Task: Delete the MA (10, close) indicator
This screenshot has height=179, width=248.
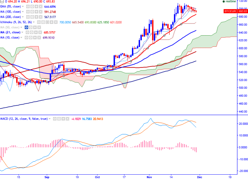Action: pyautogui.click(x=39, y=38)
